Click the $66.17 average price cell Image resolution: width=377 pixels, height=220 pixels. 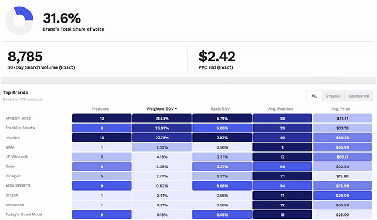[342, 157]
